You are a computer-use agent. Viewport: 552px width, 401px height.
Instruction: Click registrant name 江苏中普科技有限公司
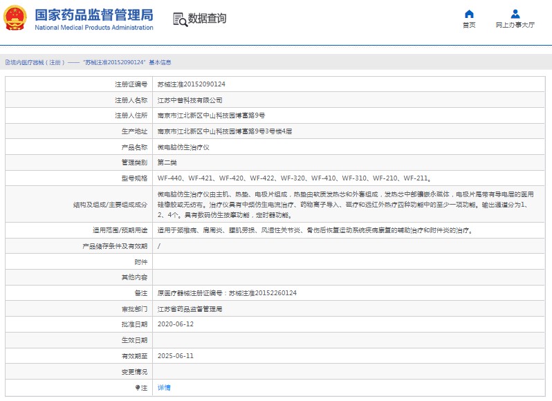click(x=190, y=100)
